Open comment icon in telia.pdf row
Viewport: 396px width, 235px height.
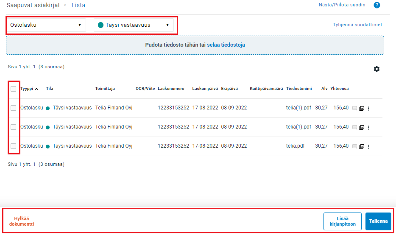355,146
